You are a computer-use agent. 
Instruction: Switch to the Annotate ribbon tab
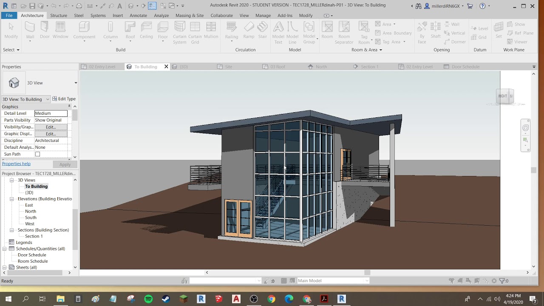[138, 15]
